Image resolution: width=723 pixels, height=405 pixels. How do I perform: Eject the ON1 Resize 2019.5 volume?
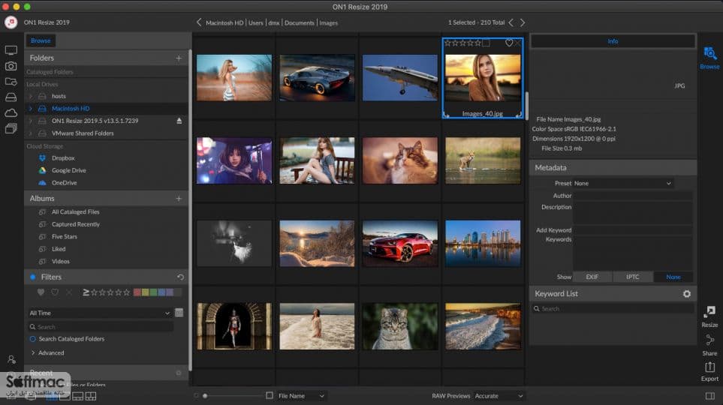179,121
